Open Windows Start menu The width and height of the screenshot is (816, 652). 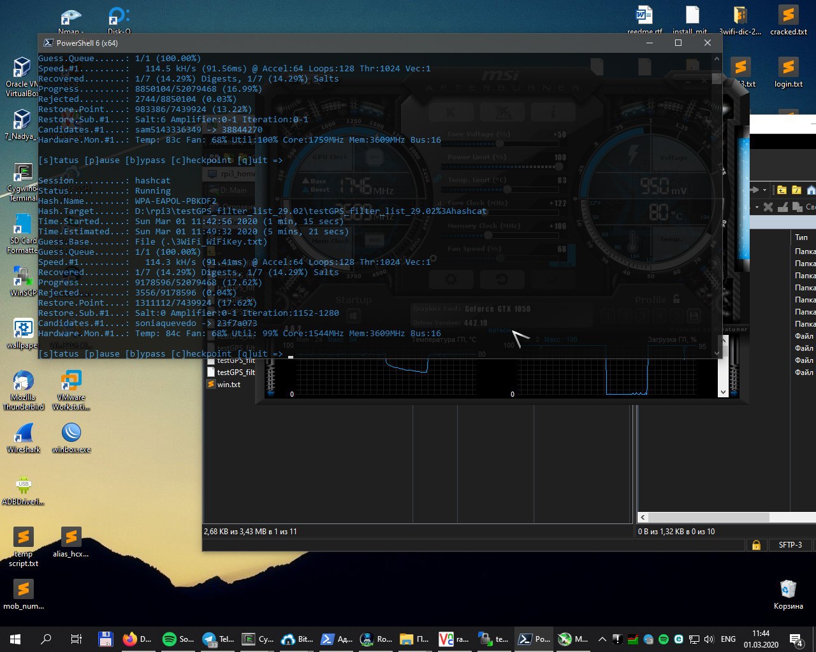coord(15,639)
